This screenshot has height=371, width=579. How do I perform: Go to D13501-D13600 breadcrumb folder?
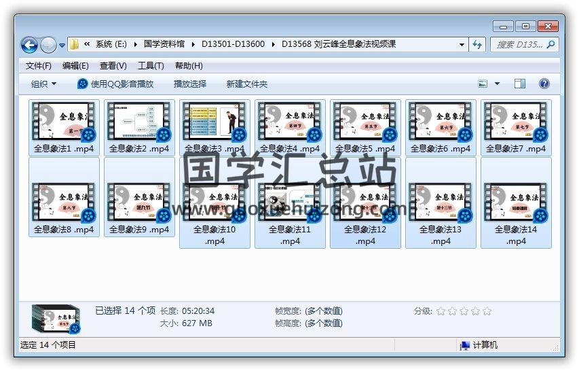(x=233, y=44)
